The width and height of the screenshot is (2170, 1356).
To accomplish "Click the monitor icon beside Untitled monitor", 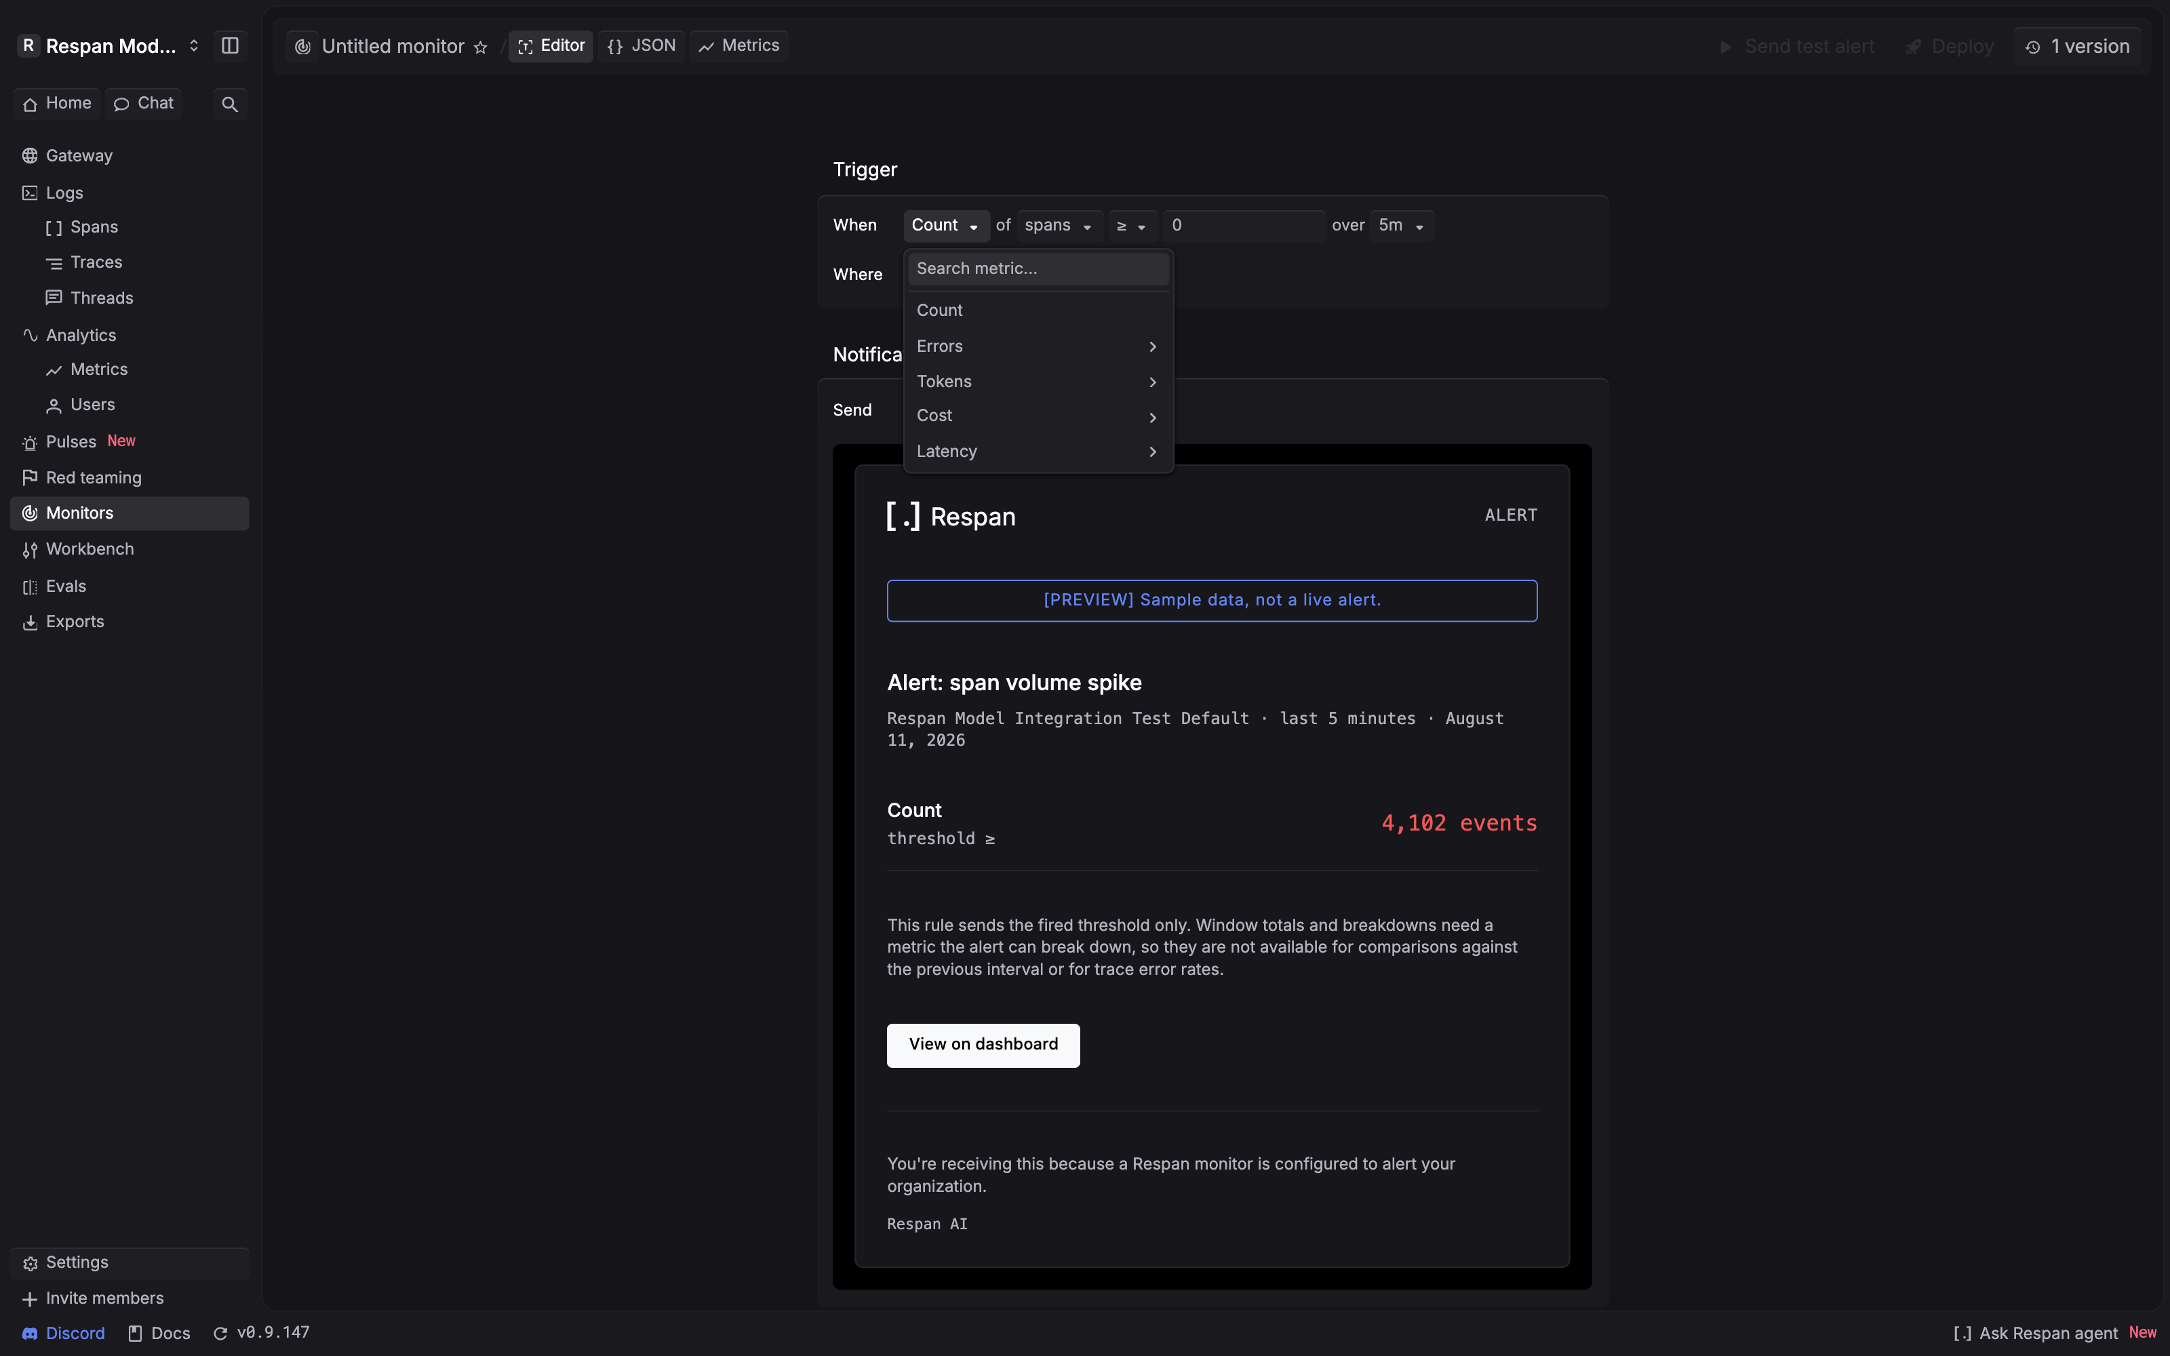I will [x=303, y=47].
